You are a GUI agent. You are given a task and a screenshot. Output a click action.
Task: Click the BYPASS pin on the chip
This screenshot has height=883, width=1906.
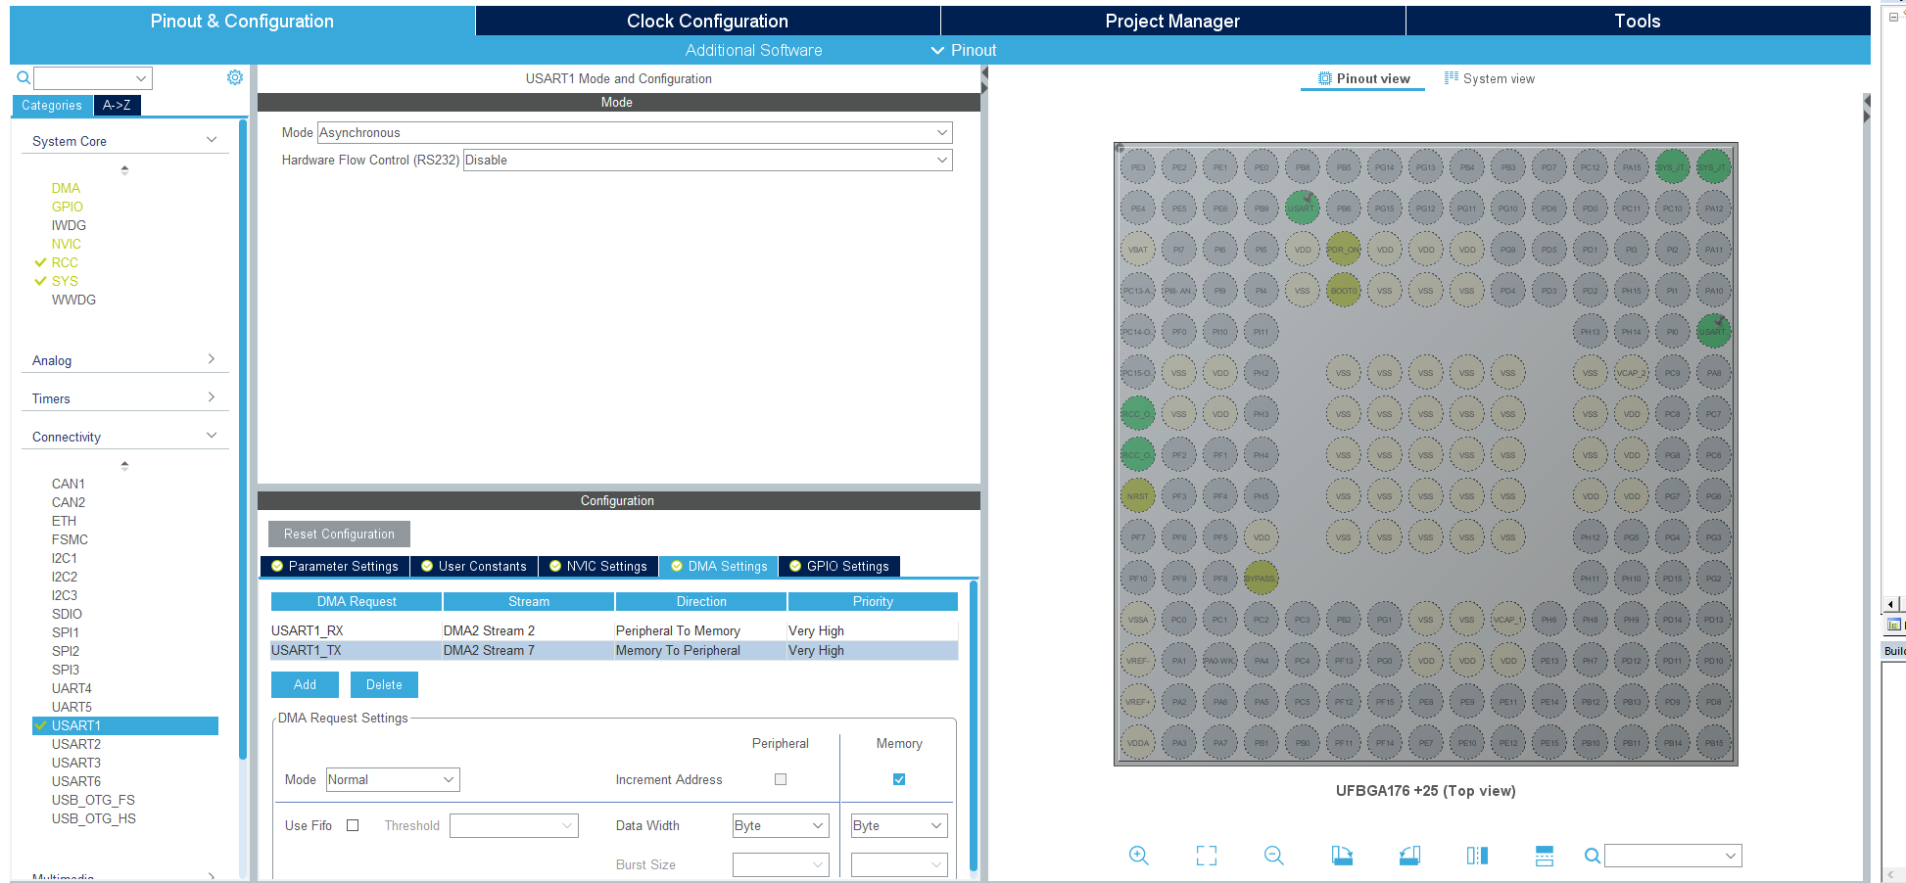pyautogui.click(x=1261, y=579)
